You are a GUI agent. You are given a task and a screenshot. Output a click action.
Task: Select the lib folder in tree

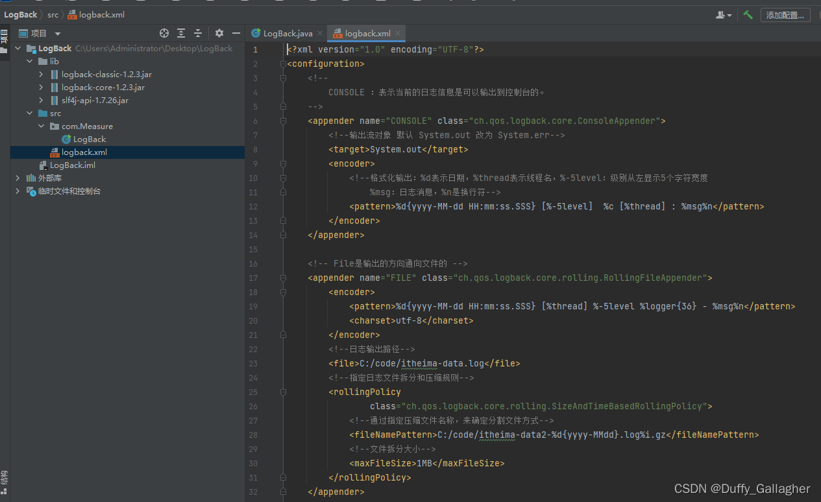pyautogui.click(x=55, y=61)
